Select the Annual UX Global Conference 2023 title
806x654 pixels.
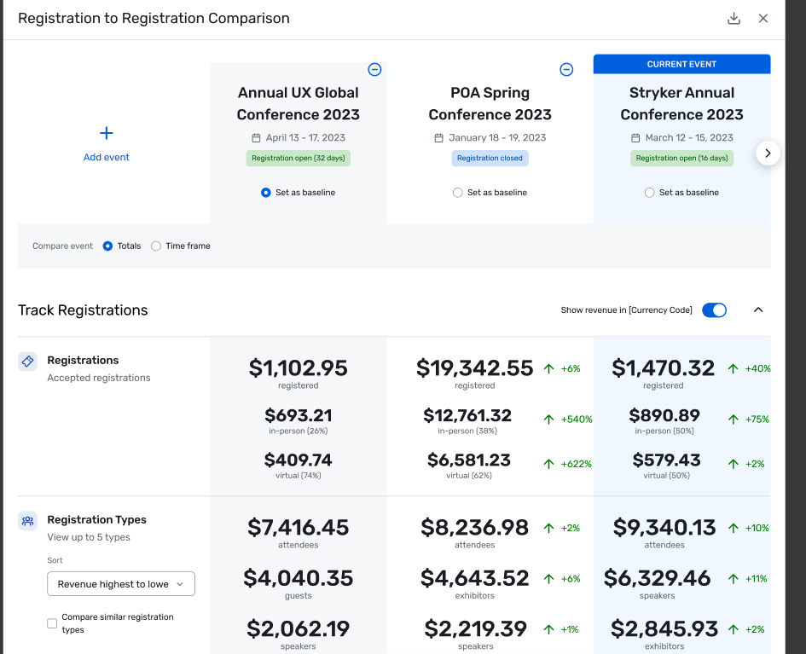point(299,103)
